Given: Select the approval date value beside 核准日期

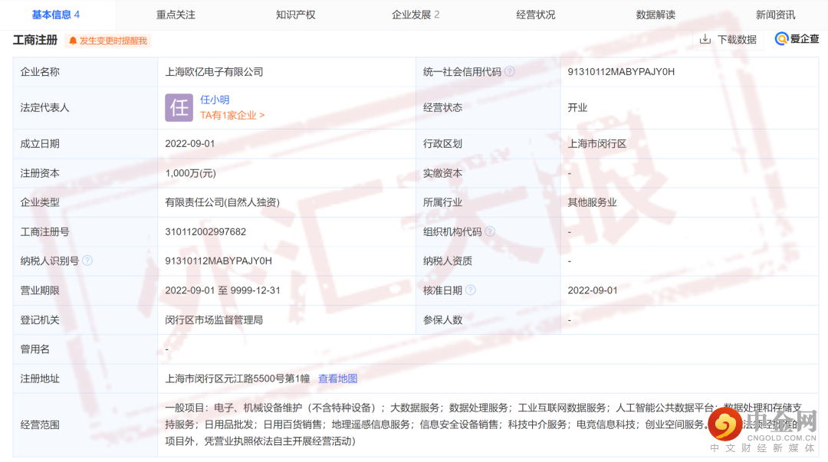Looking at the screenshot, I should click(593, 290).
